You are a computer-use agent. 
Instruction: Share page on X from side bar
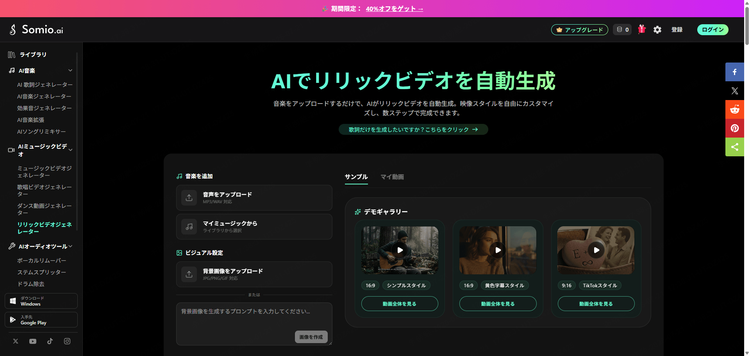click(x=735, y=91)
